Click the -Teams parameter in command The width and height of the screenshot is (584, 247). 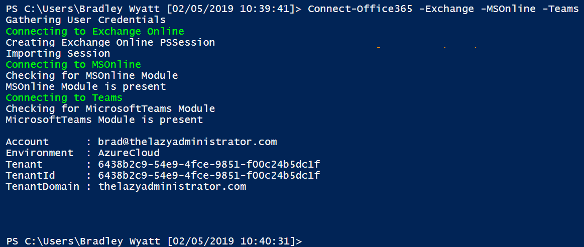(x=560, y=9)
